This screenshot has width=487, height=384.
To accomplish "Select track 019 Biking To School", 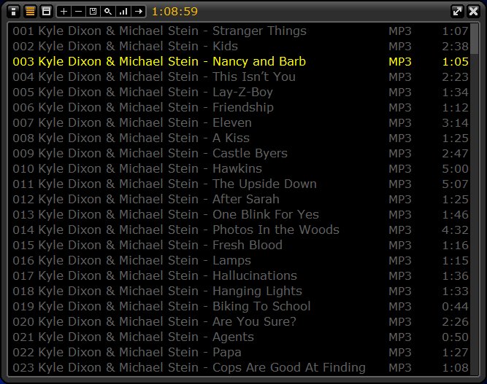I will (239, 306).
